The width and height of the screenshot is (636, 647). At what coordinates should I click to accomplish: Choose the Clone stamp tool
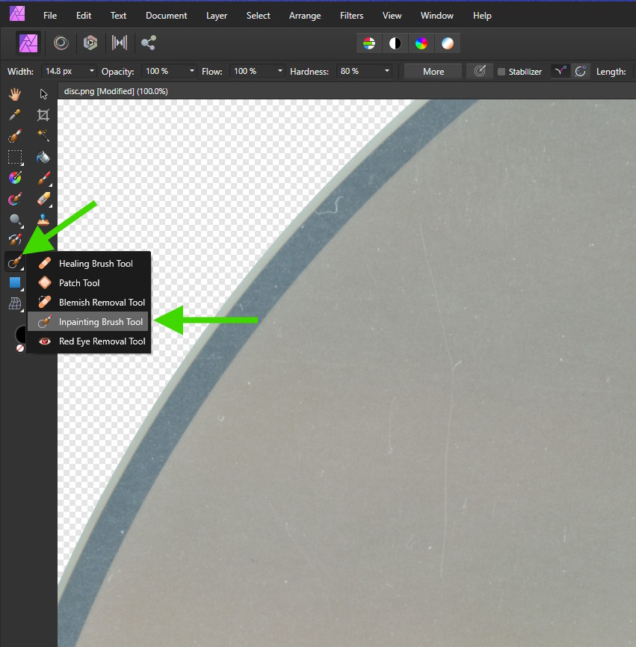click(x=43, y=220)
